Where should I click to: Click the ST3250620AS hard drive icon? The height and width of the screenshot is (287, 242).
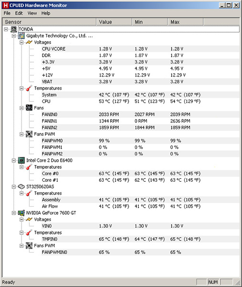(x=21, y=187)
